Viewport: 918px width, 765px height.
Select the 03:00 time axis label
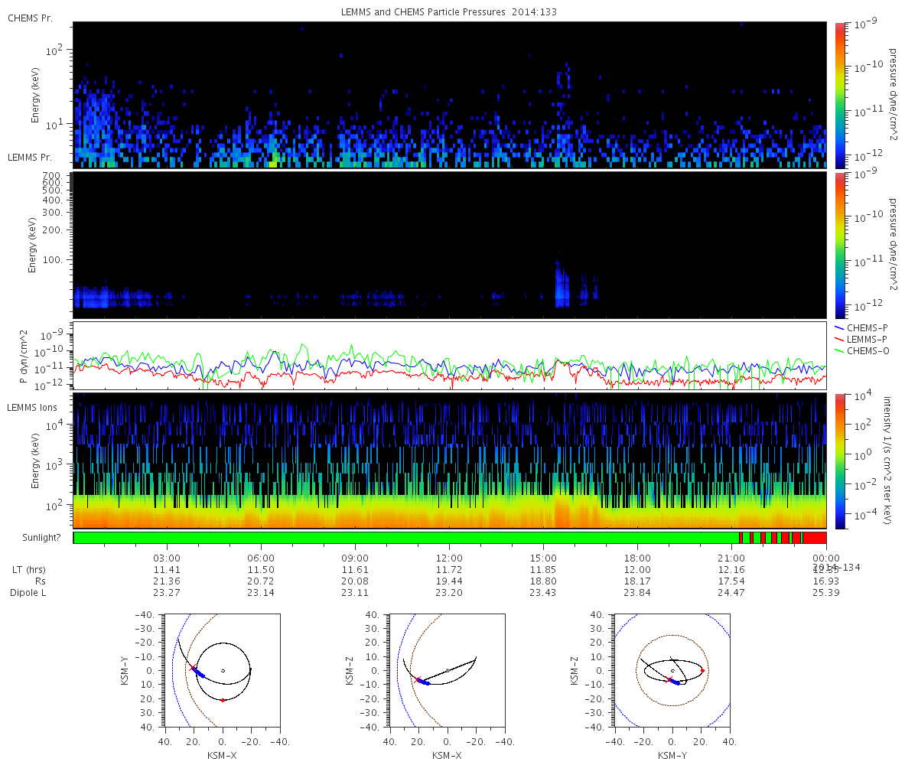tap(167, 558)
